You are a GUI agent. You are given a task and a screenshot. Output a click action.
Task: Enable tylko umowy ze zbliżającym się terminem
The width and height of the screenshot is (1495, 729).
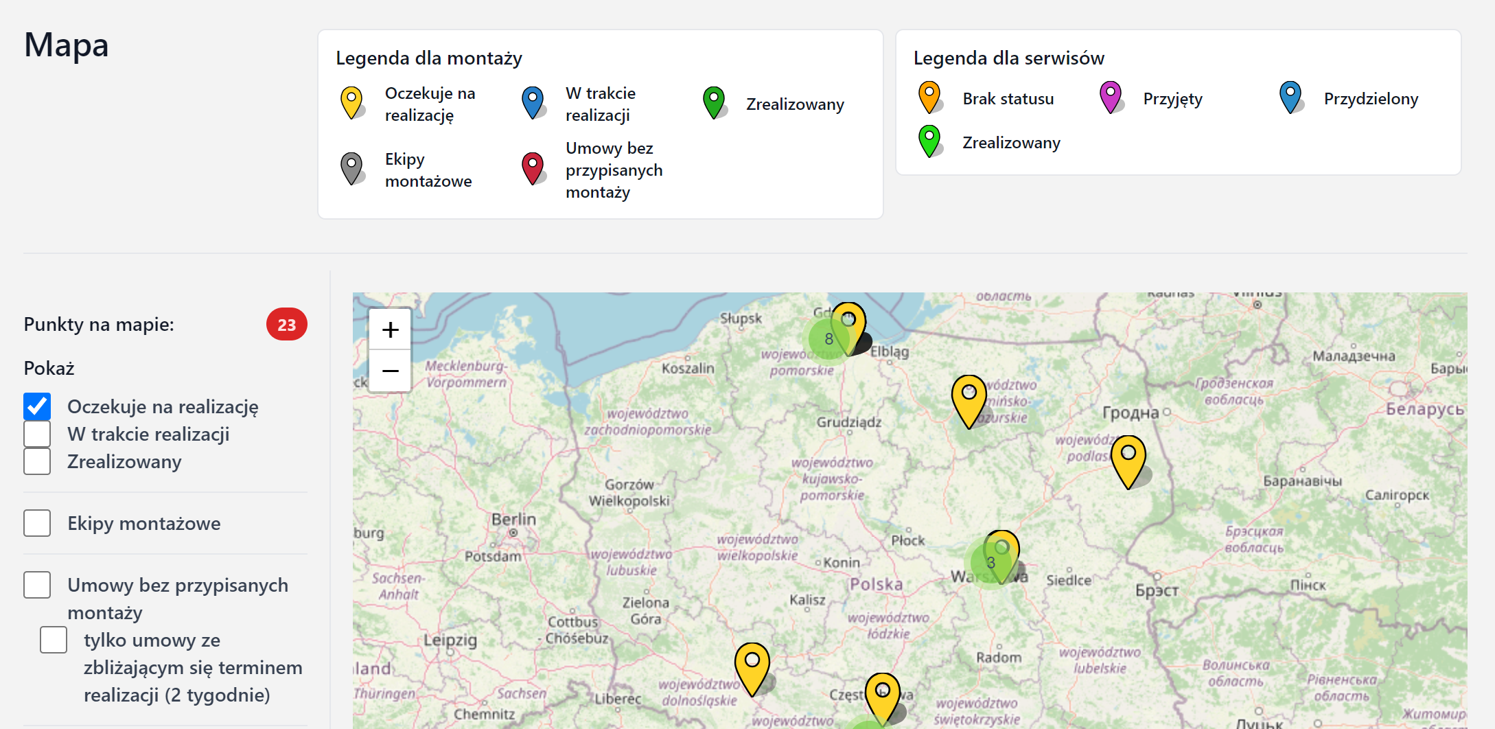(54, 640)
